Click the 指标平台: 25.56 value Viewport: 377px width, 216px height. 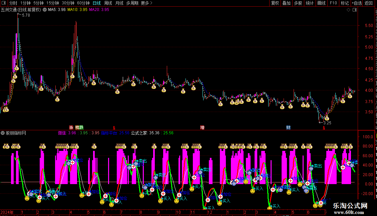tap(115, 133)
